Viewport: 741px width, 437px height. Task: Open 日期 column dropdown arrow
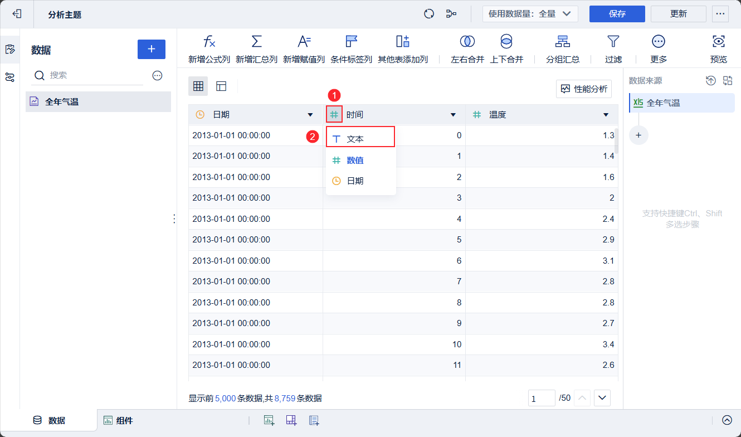(310, 115)
